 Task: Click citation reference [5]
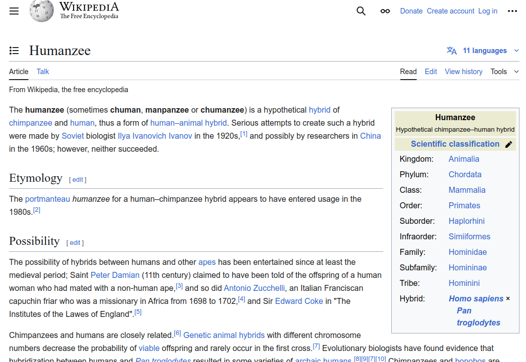[x=138, y=312]
